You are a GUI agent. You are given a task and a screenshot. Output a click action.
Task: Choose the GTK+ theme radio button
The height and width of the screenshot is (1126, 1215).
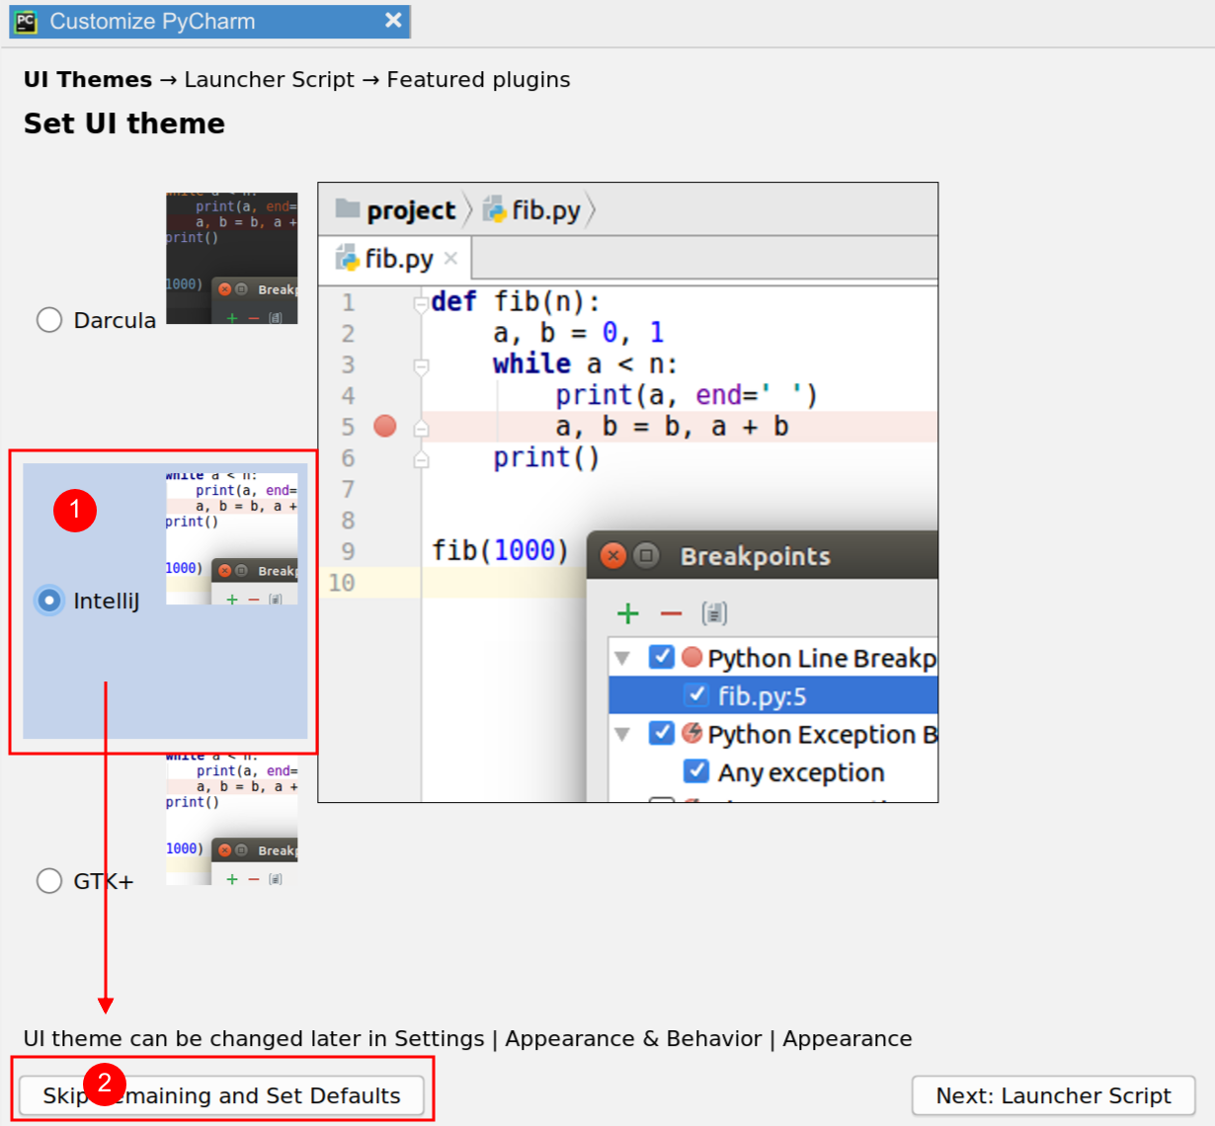click(x=49, y=880)
